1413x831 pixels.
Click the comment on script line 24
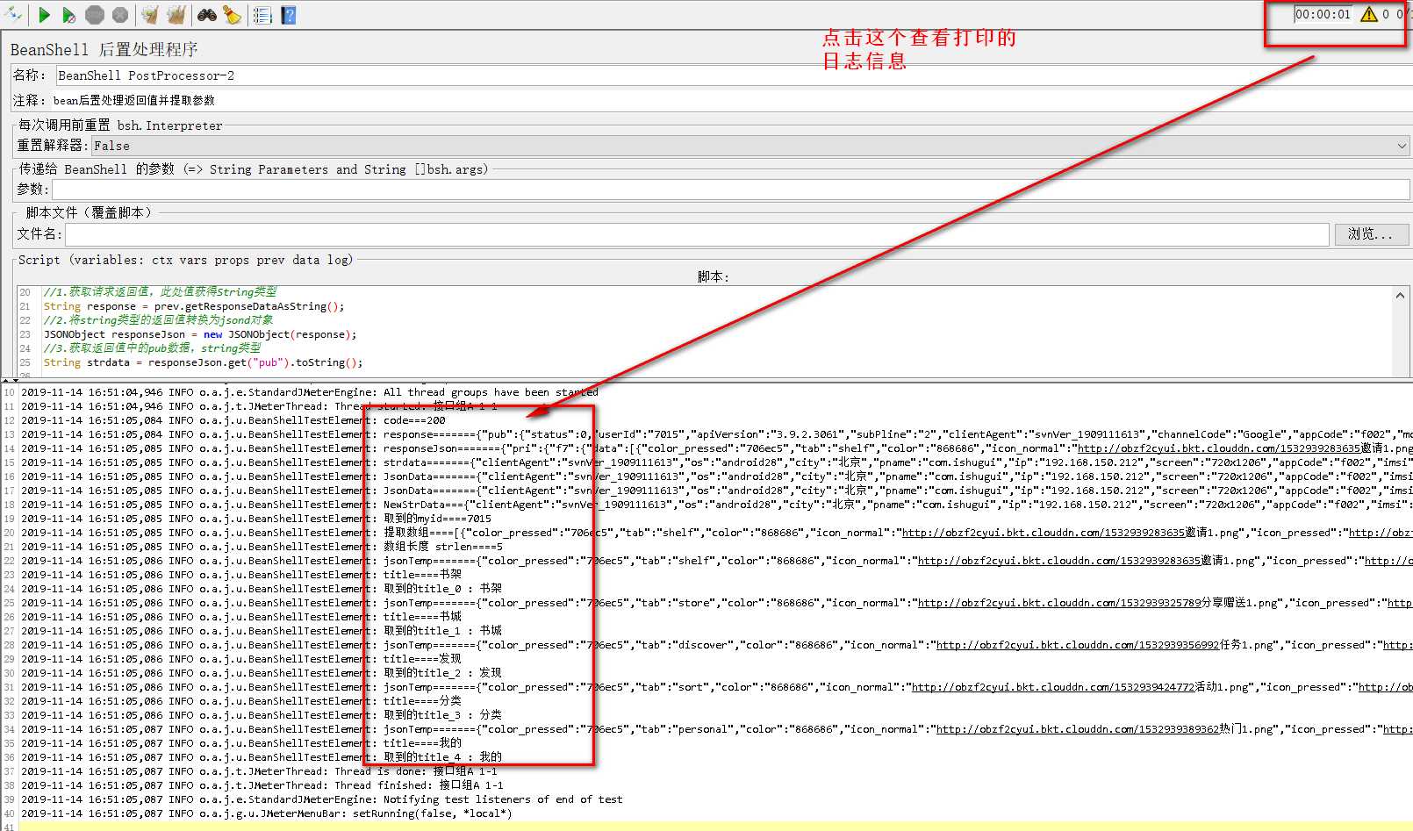point(152,348)
